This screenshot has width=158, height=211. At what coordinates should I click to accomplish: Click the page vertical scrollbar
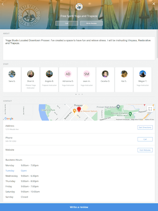coord(157,44)
